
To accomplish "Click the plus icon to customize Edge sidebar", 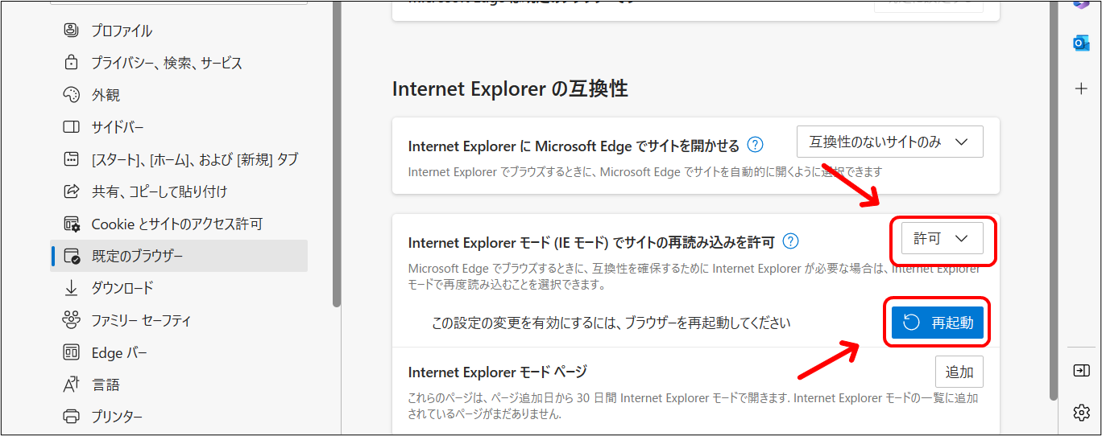I will [x=1081, y=88].
